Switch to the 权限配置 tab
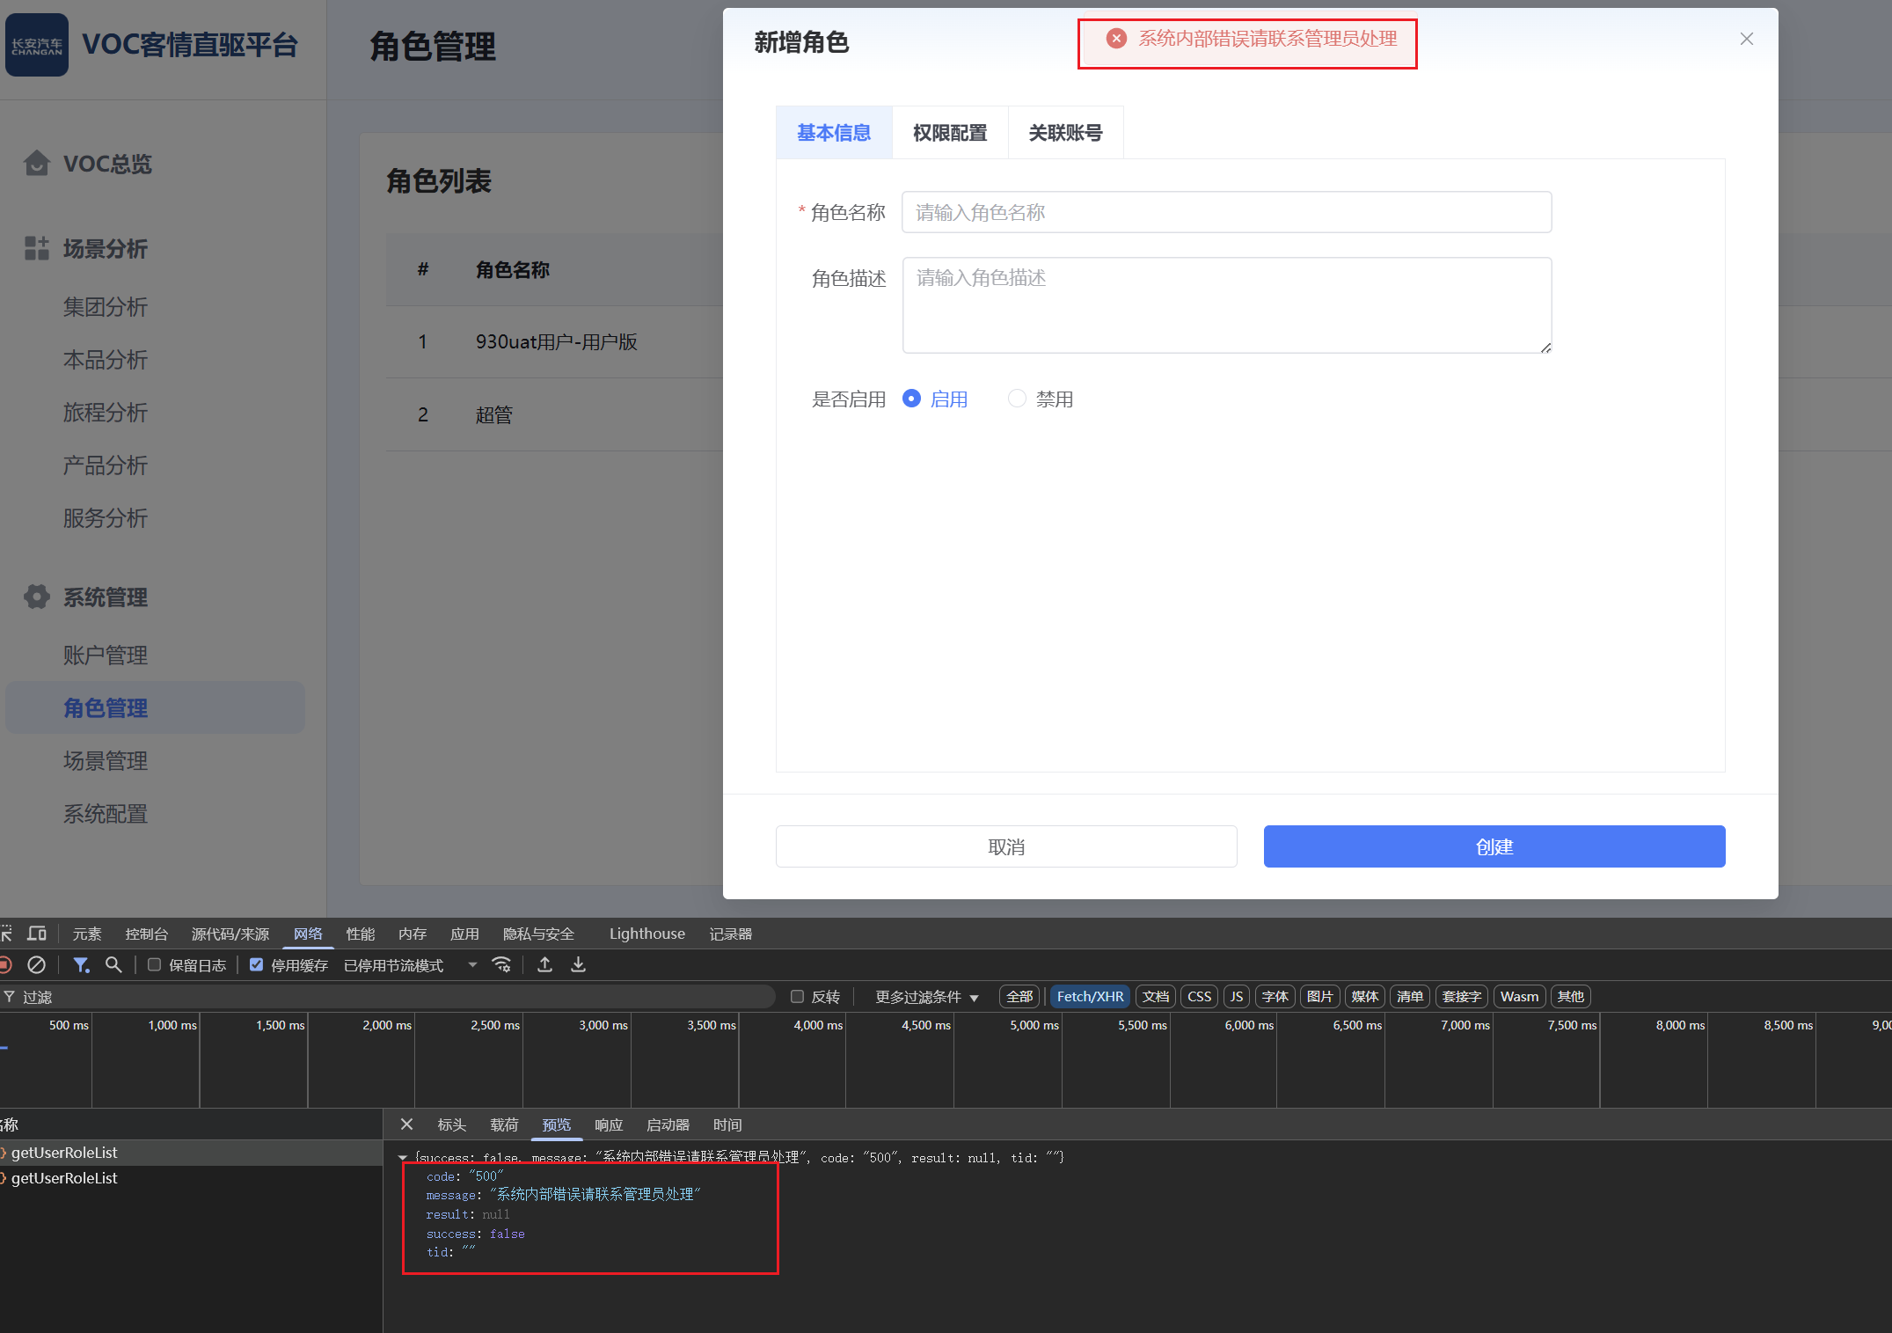 950,133
